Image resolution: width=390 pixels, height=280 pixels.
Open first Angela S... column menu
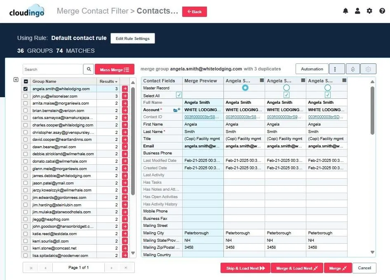pos(261,81)
